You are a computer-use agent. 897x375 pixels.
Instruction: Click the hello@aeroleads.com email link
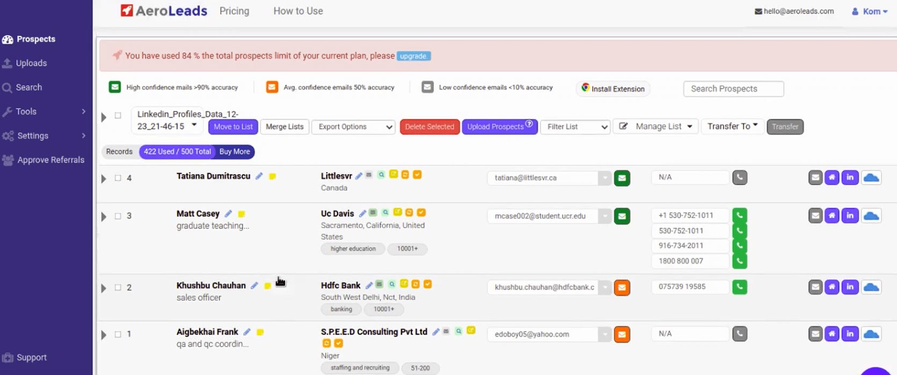pyautogui.click(x=794, y=11)
